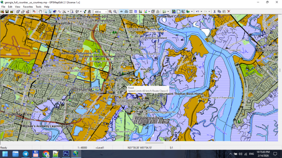Viewport: 282px width, 158px height.
Task: Click the blue magnet-shaped tool icon
Action: coord(55,12)
